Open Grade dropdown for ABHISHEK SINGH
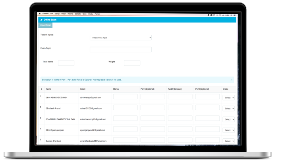The width and height of the screenshot is (286, 160). 228,98
